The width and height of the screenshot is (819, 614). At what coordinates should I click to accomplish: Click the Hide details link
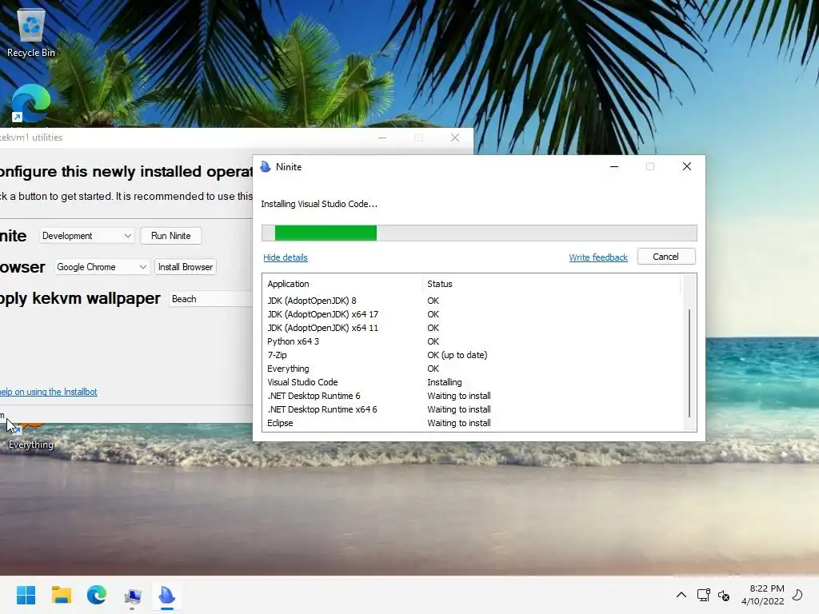286,257
